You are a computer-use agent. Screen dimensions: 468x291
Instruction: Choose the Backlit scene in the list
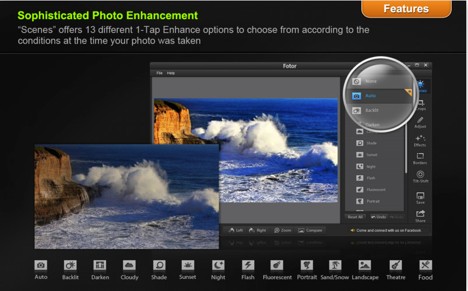[x=378, y=111]
